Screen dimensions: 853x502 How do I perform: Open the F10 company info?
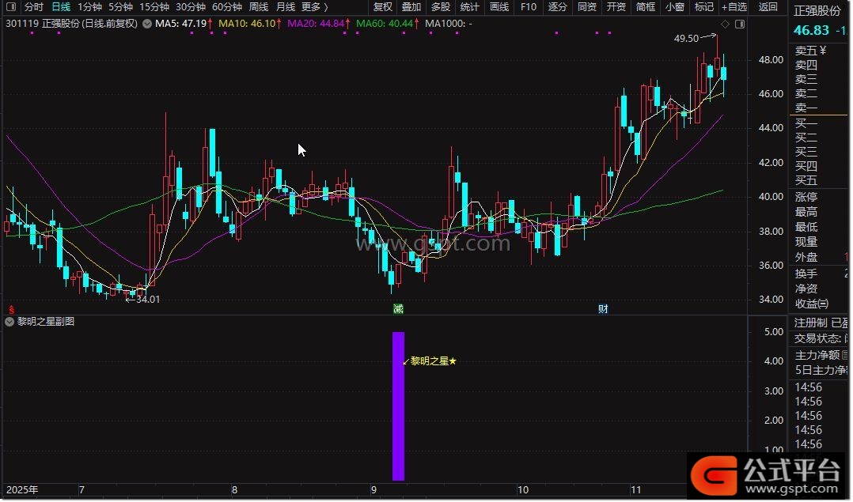[x=529, y=7]
